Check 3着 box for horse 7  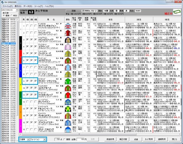[x=35, y=67]
